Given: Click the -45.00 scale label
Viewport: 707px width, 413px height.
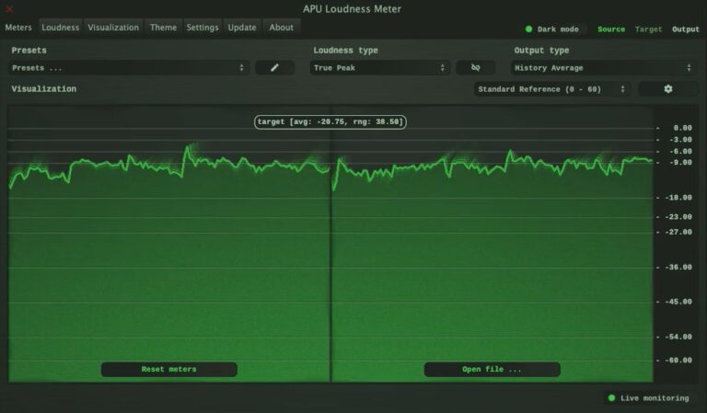Looking at the screenshot, I should click(678, 302).
